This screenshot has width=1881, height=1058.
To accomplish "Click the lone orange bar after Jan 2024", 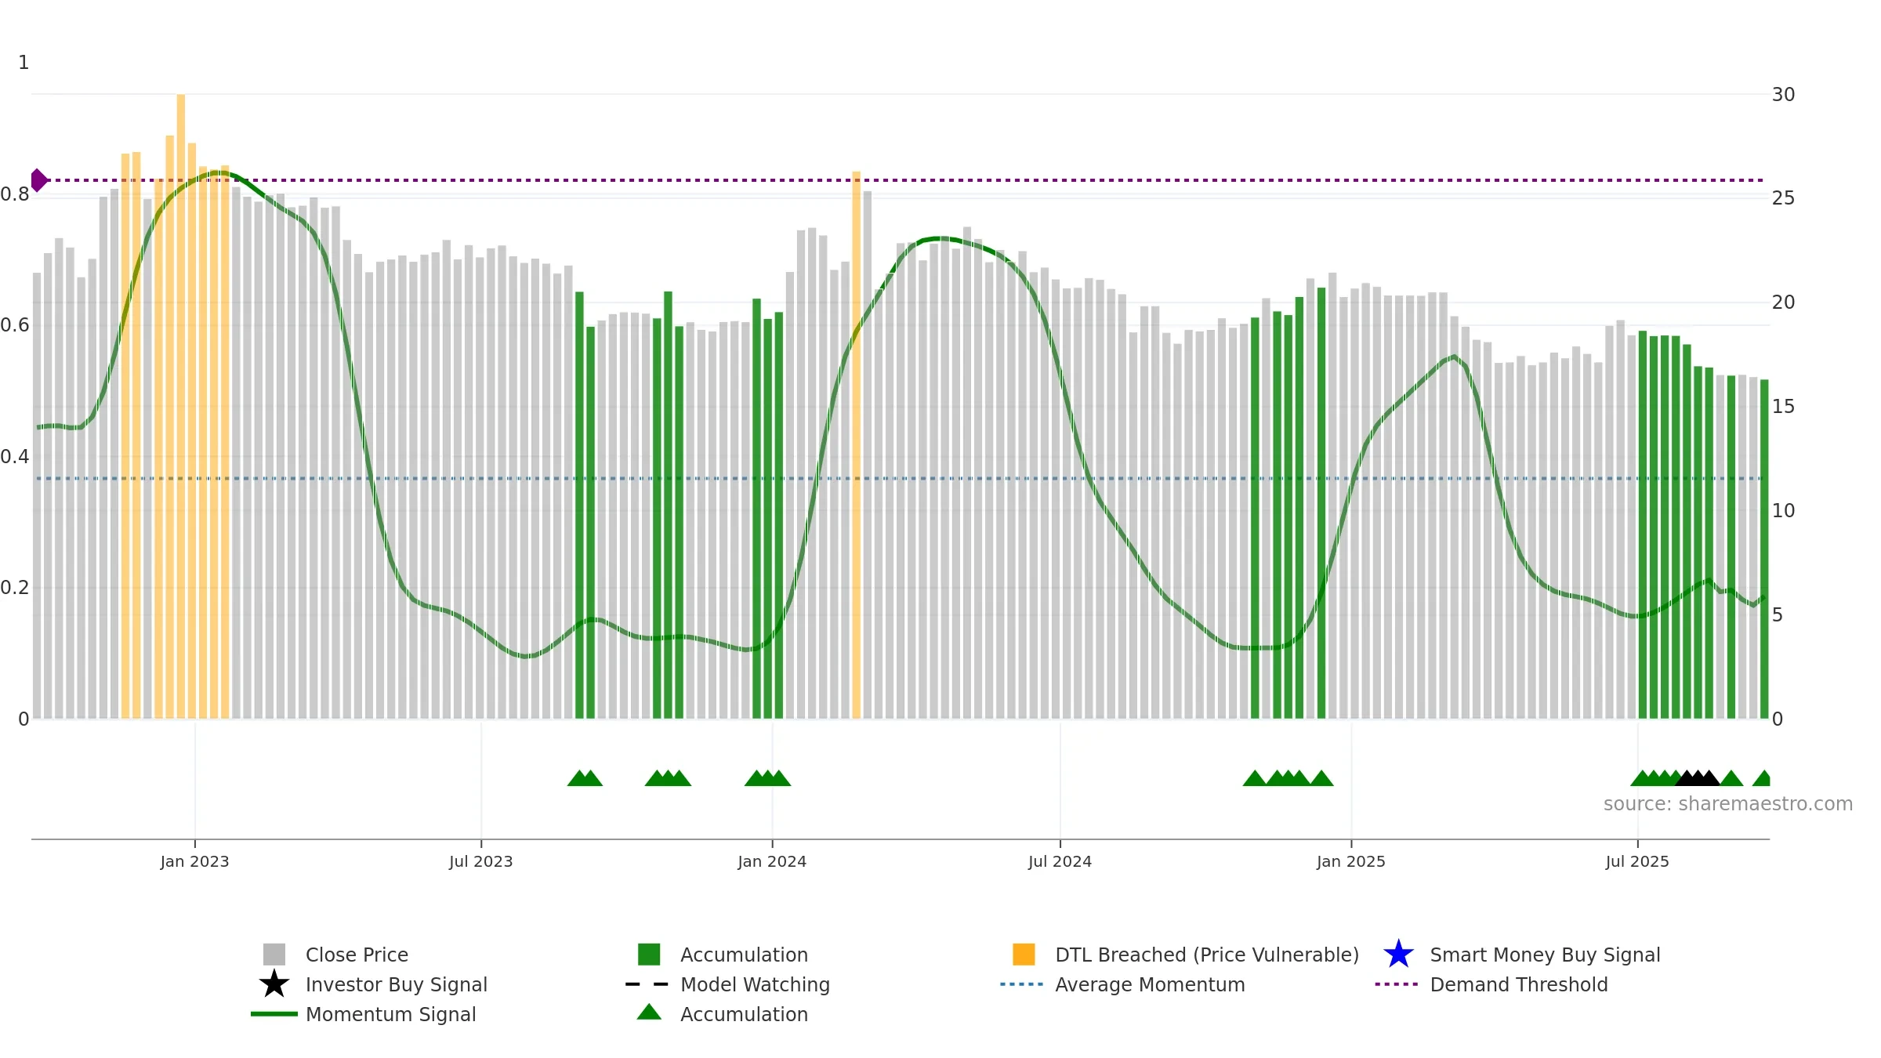I will pos(857,445).
